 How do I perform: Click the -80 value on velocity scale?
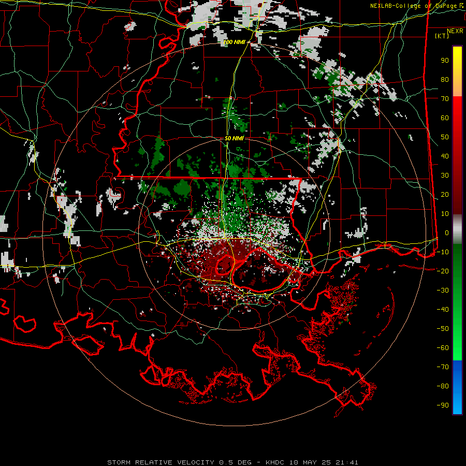[443, 386]
